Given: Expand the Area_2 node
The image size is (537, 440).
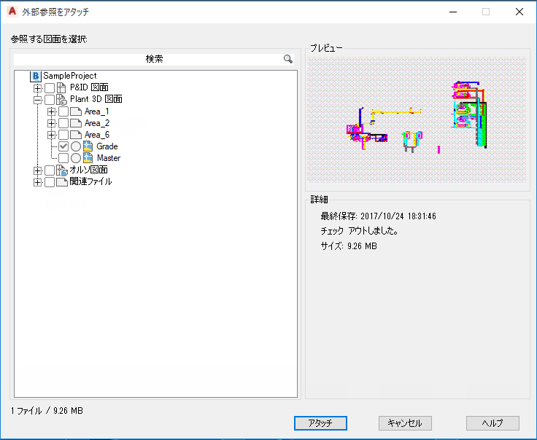Looking at the screenshot, I should (x=51, y=123).
